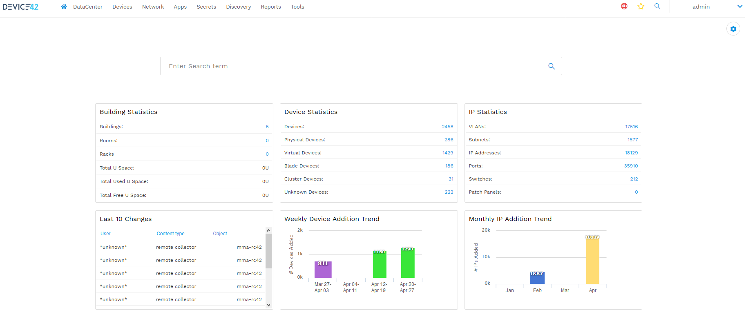Click the Devices count 2458 link
Image resolution: width=746 pixels, height=317 pixels.
[x=447, y=127]
